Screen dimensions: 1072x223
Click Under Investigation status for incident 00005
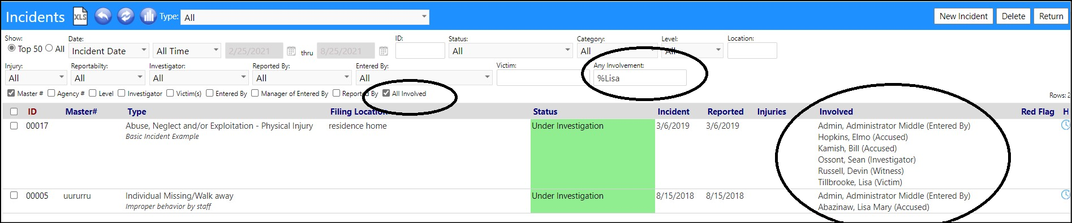(567, 196)
